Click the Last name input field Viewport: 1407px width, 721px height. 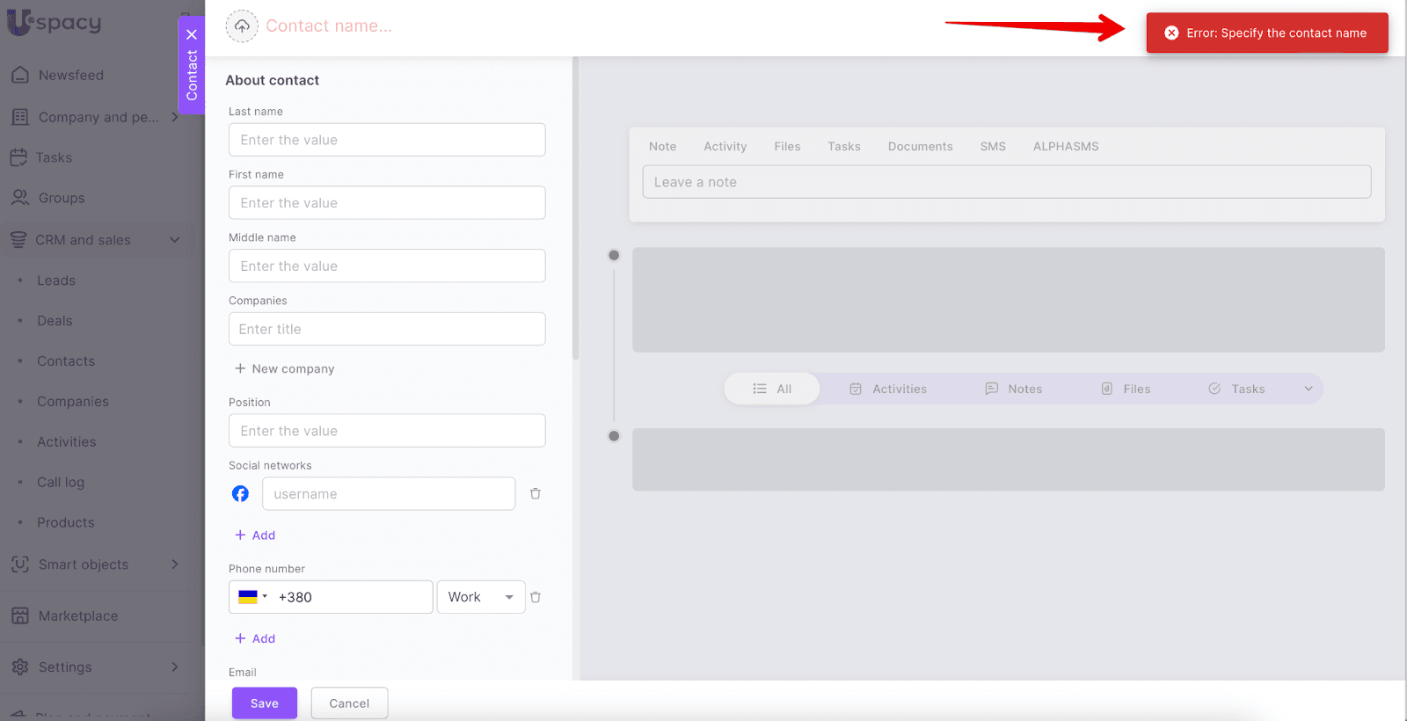(x=387, y=140)
